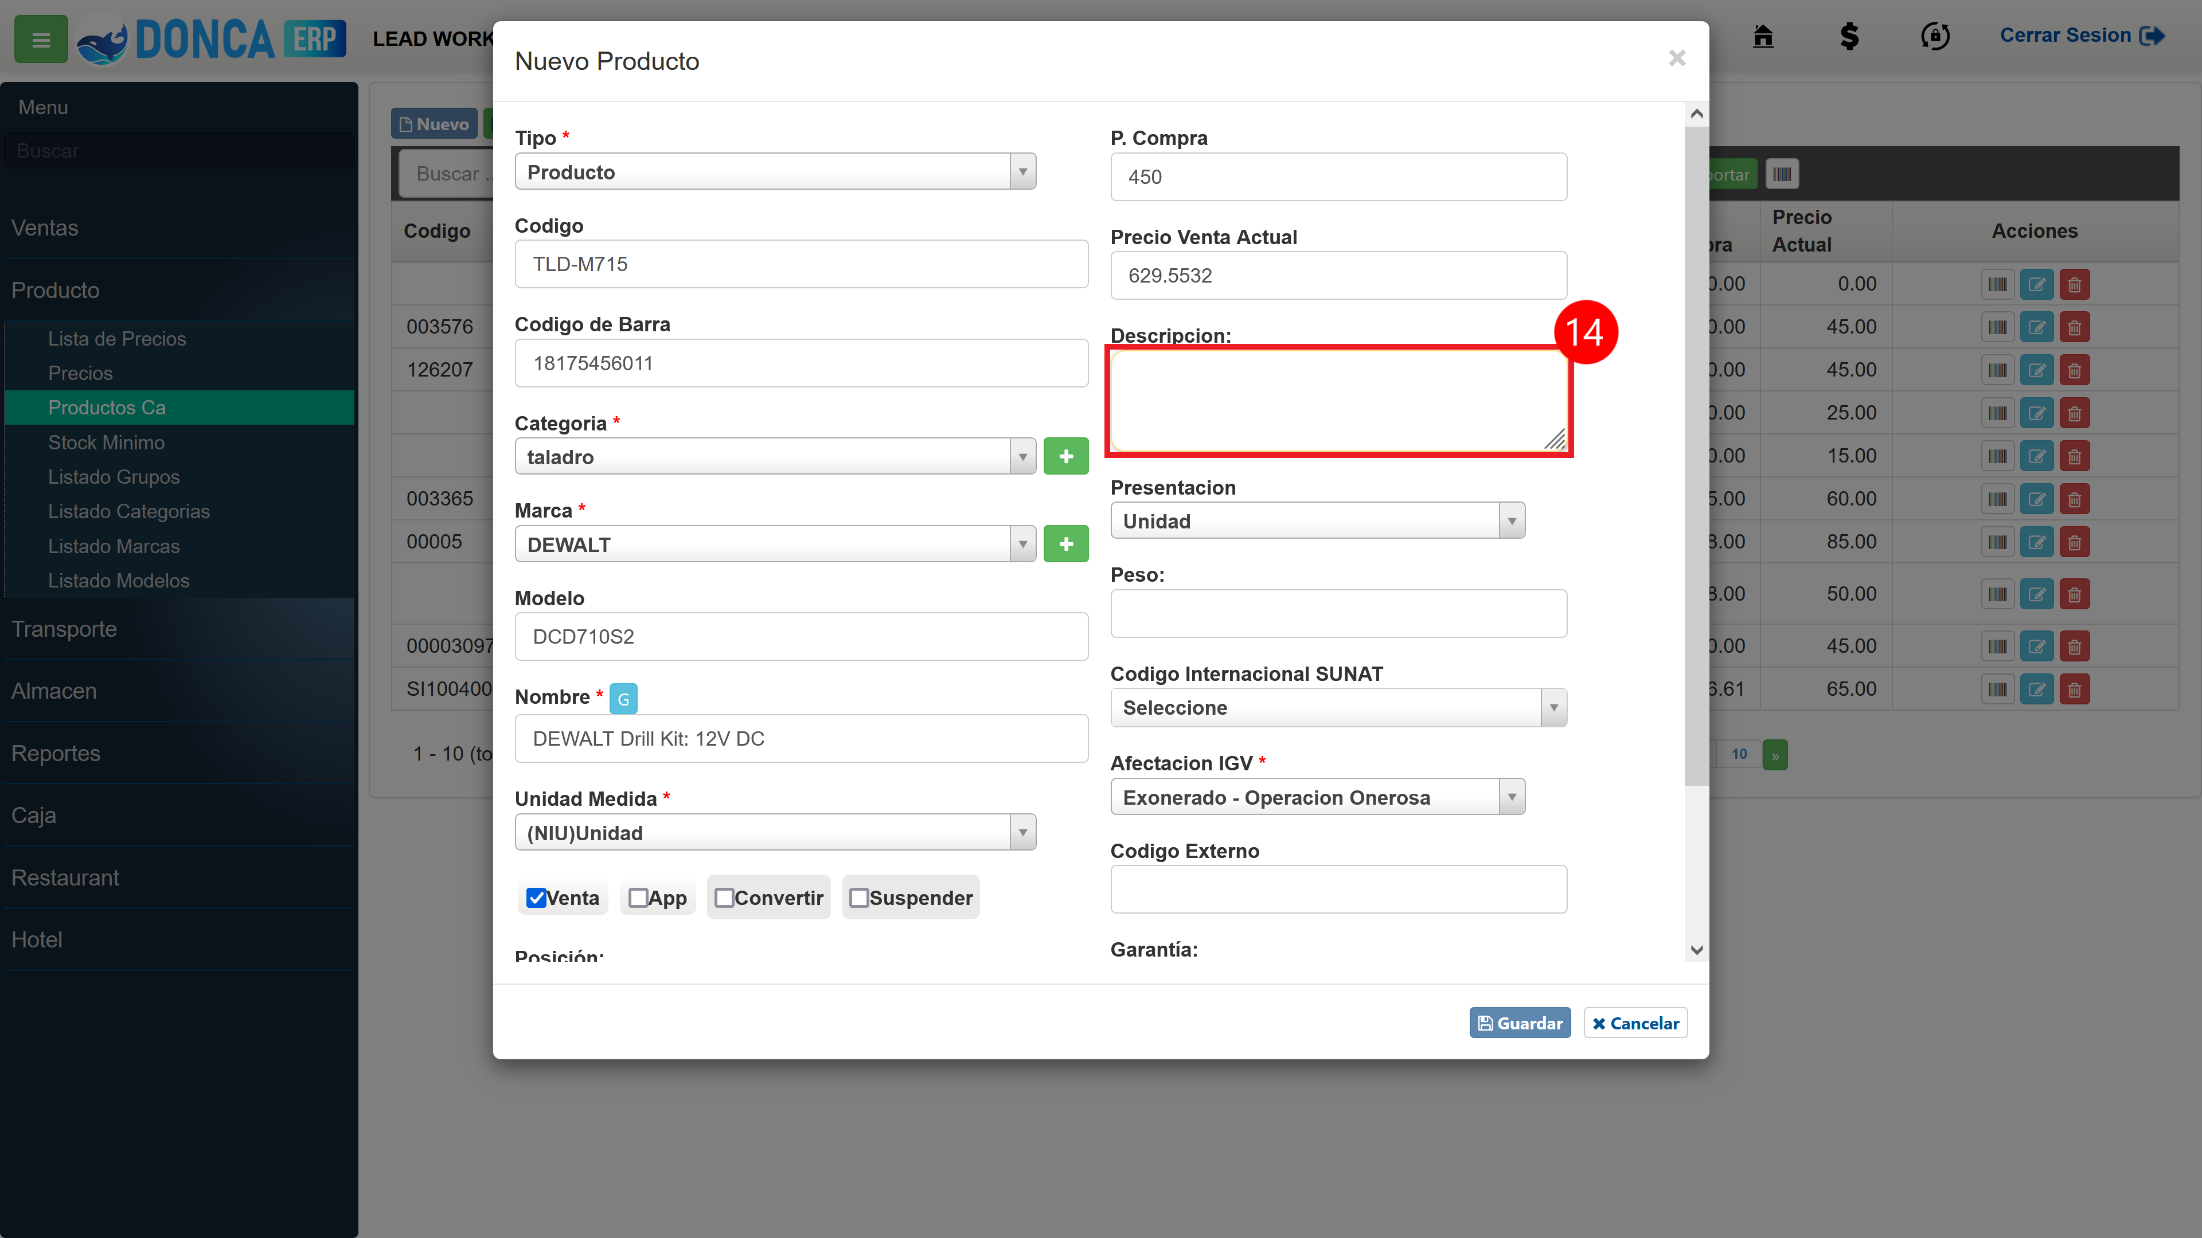Viewport: 2202px width, 1238px height.
Task: Click the barcode icon in the 25.00 row
Action: [1997, 413]
